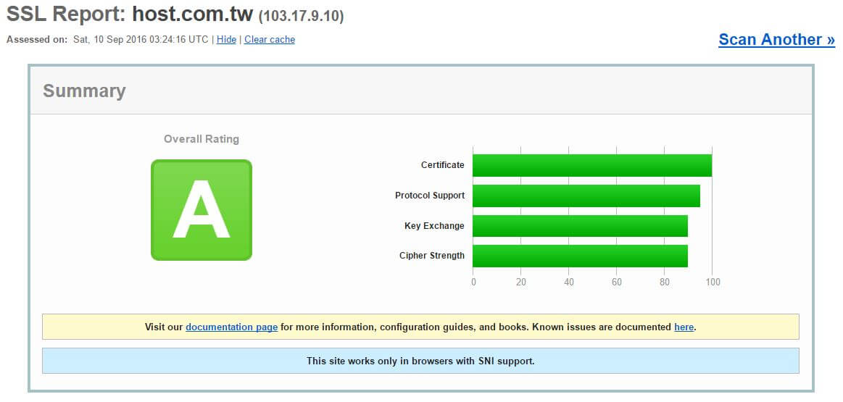The width and height of the screenshot is (843, 402).
Task: Click the chart axis value 60
Action: tap(617, 282)
